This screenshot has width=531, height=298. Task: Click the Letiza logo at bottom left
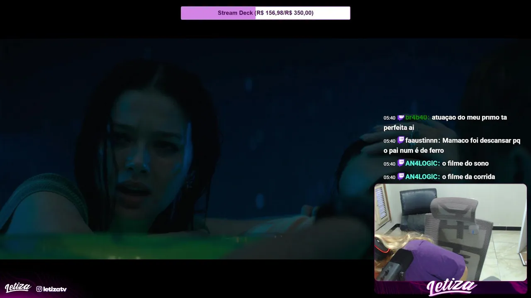click(x=18, y=288)
